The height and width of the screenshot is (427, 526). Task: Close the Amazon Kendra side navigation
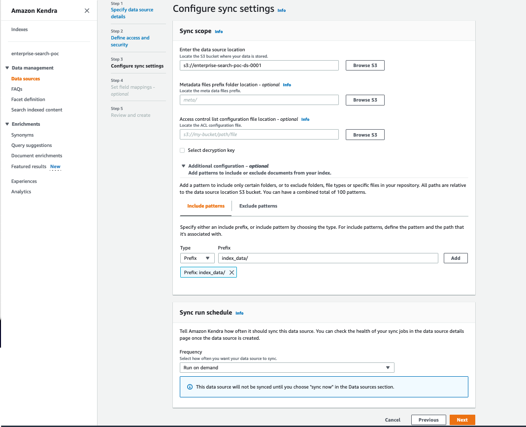87,11
